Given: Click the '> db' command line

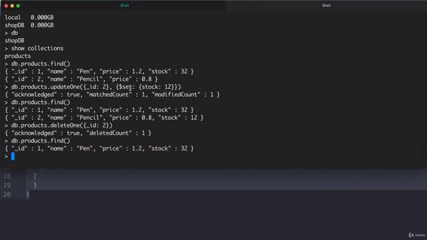Looking at the screenshot, I should pos(11,33).
